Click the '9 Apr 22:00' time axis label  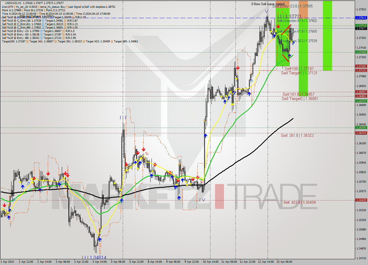point(192,262)
